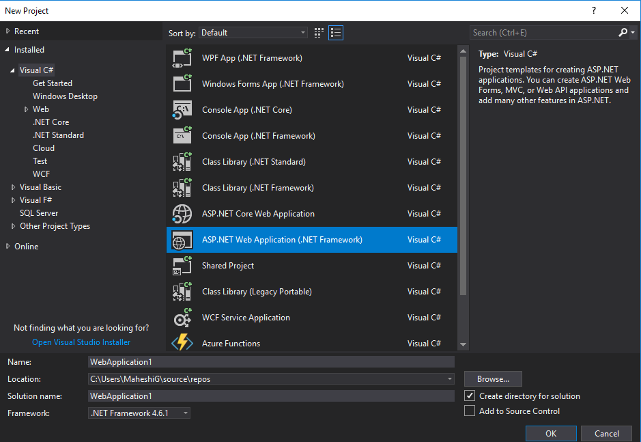Click the ASP.NET Core Web Application globe icon
The width and height of the screenshot is (641, 442).
182,214
